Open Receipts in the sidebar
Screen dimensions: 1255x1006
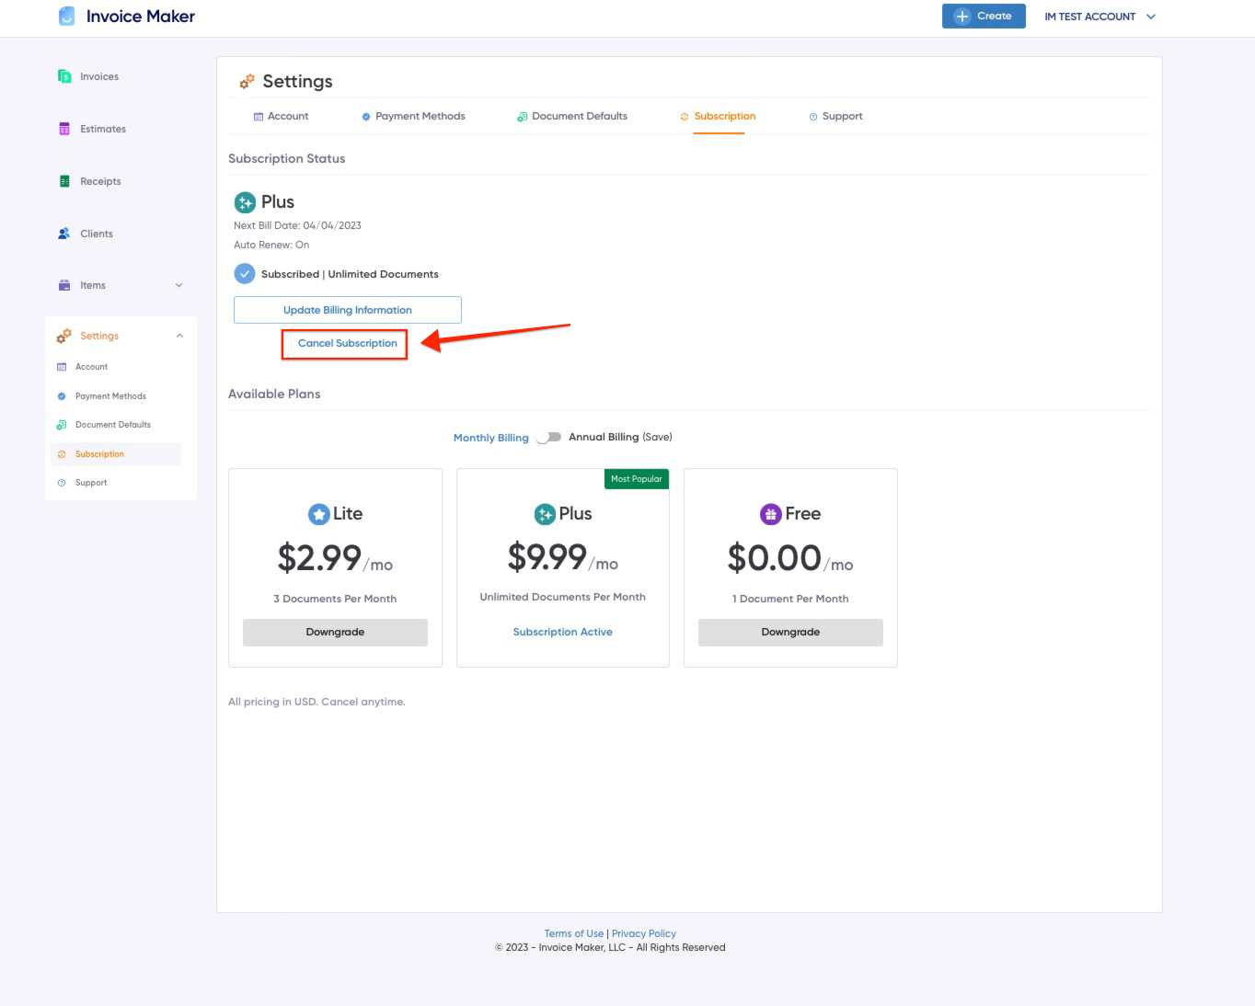tap(100, 182)
